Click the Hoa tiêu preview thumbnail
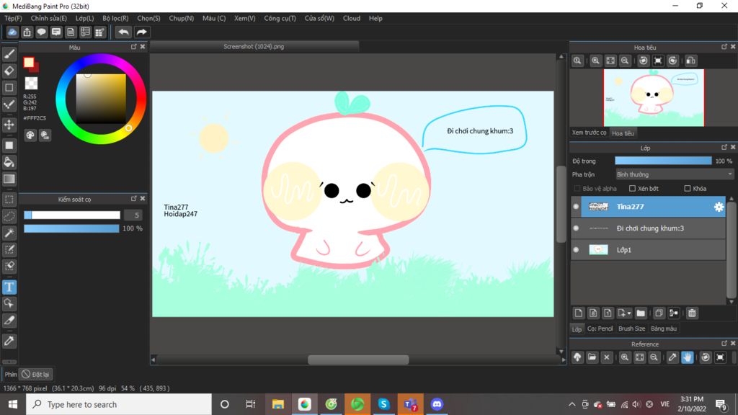Viewport: 738px width, 415px height. [654, 98]
